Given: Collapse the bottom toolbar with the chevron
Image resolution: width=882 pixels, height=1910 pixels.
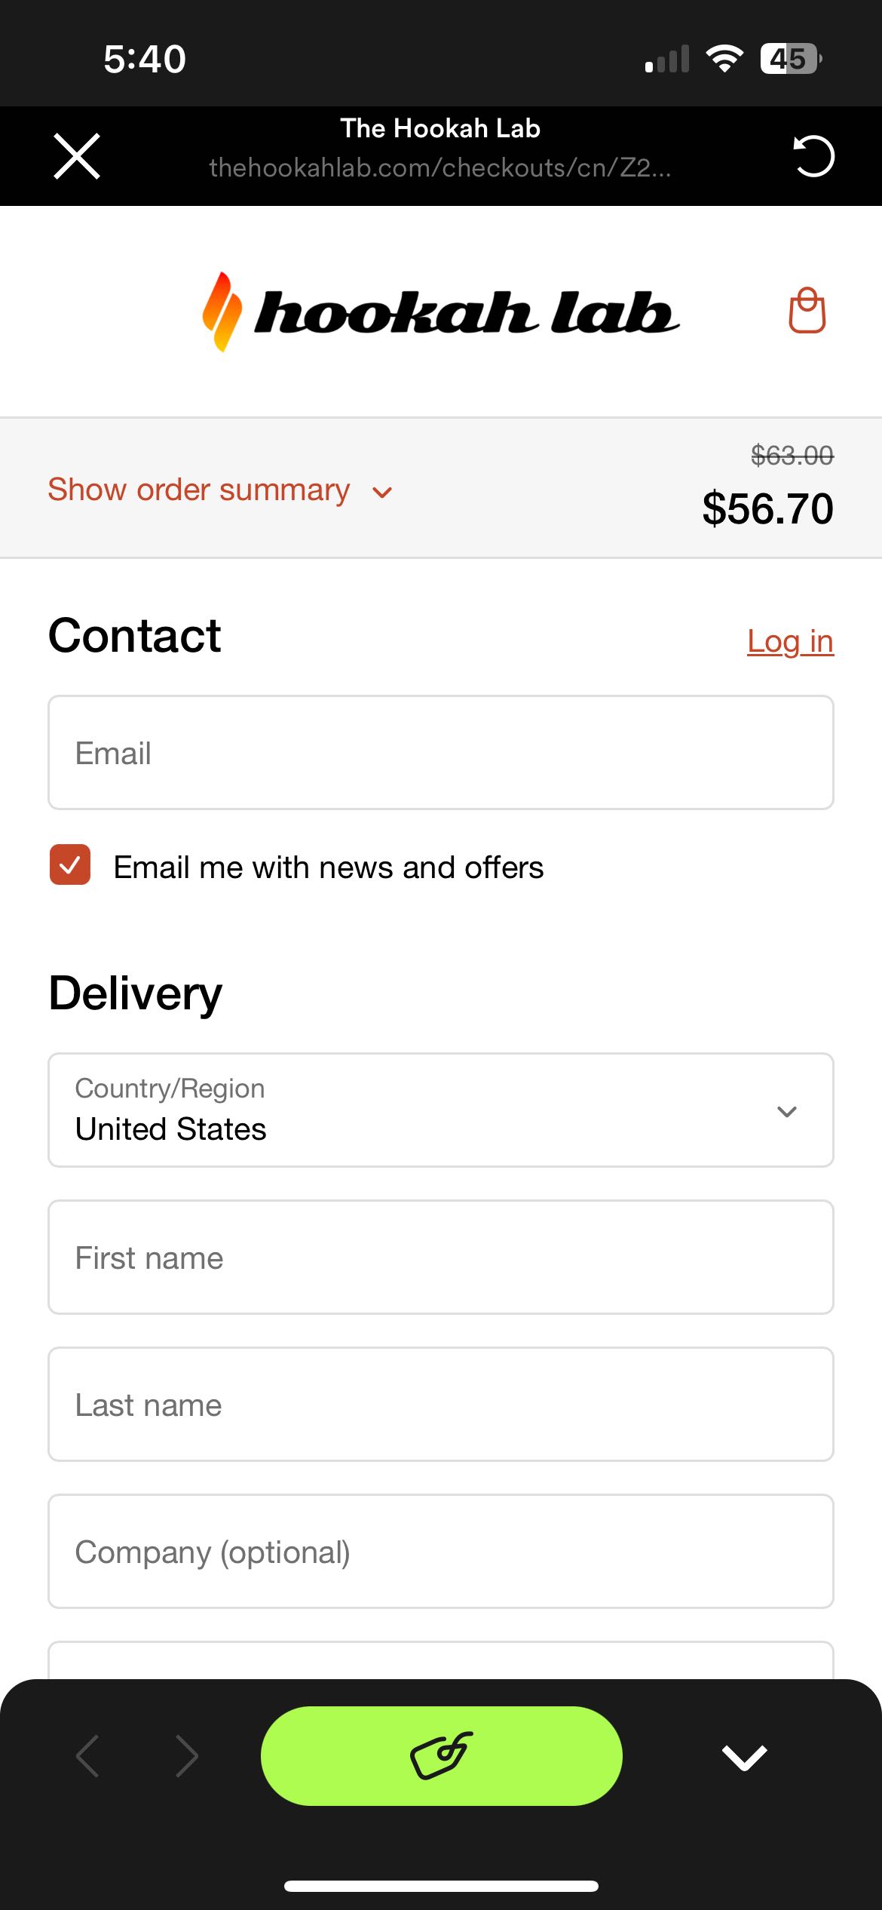Looking at the screenshot, I should [745, 1757].
